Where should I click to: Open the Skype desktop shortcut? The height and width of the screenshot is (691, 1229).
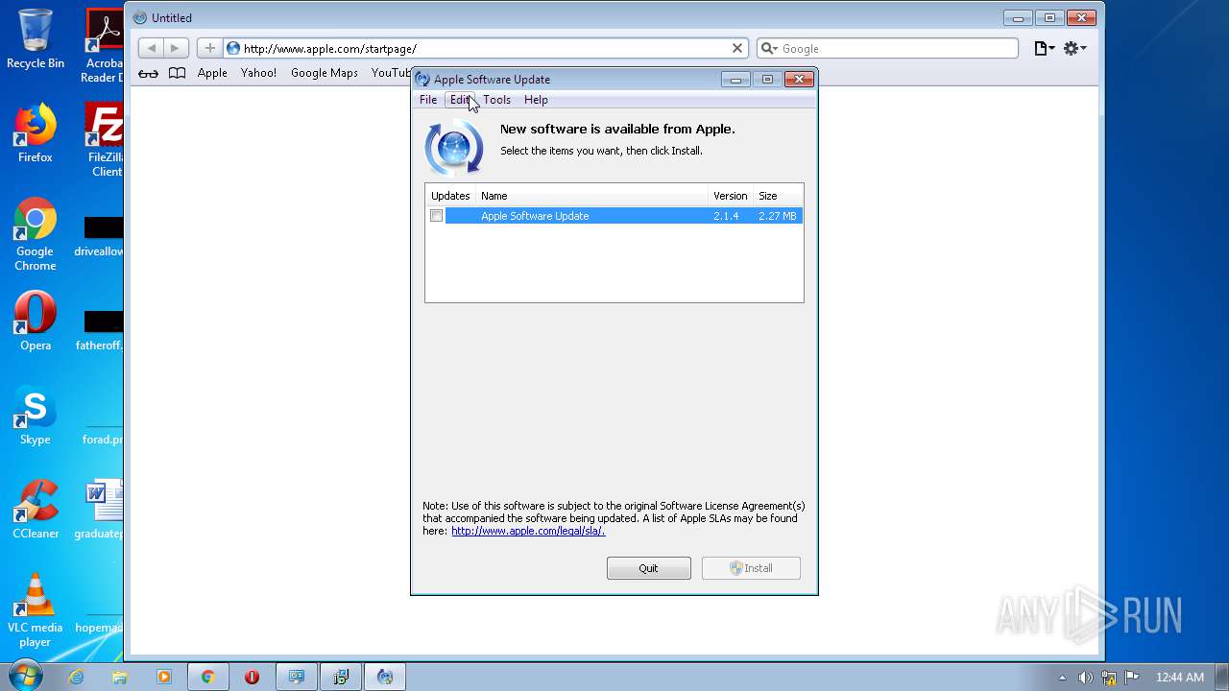(x=36, y=415)
